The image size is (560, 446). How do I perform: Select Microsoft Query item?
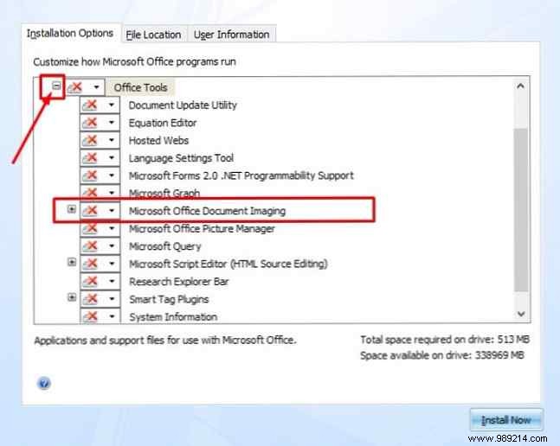click(165, 246)
